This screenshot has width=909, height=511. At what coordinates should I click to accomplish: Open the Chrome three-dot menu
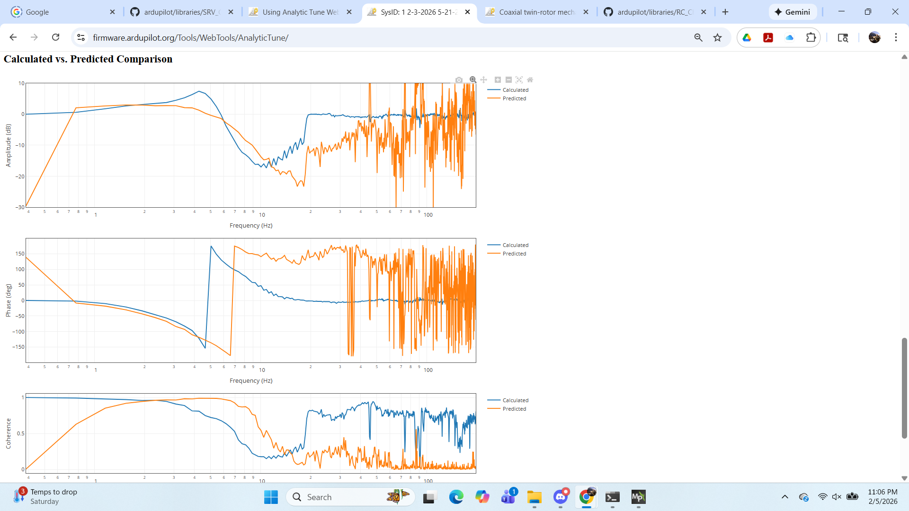896,37
